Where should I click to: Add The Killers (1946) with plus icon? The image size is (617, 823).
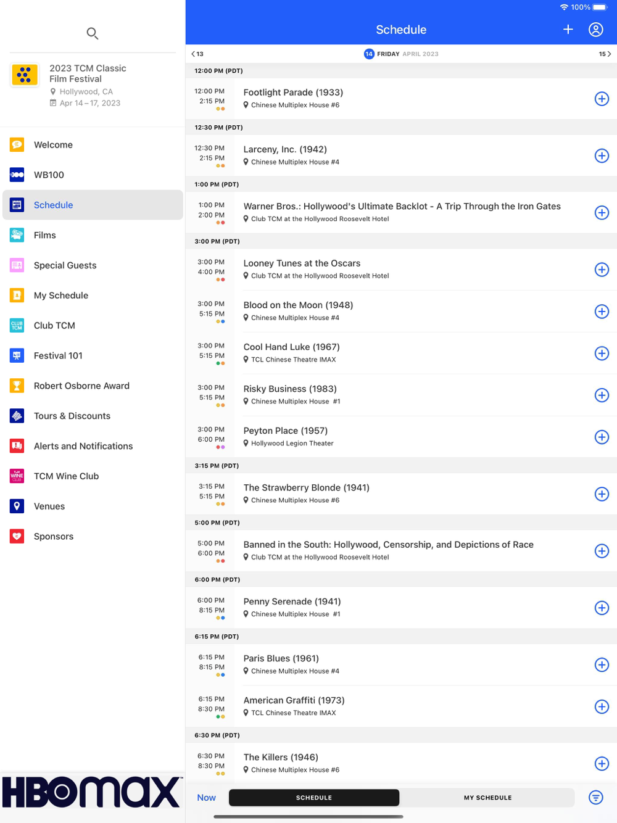pos(602,763)
